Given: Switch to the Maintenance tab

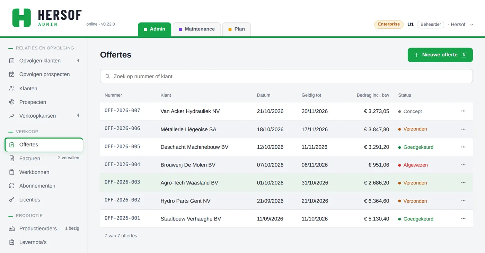Looking at the screenshot, I should (196, 29).
